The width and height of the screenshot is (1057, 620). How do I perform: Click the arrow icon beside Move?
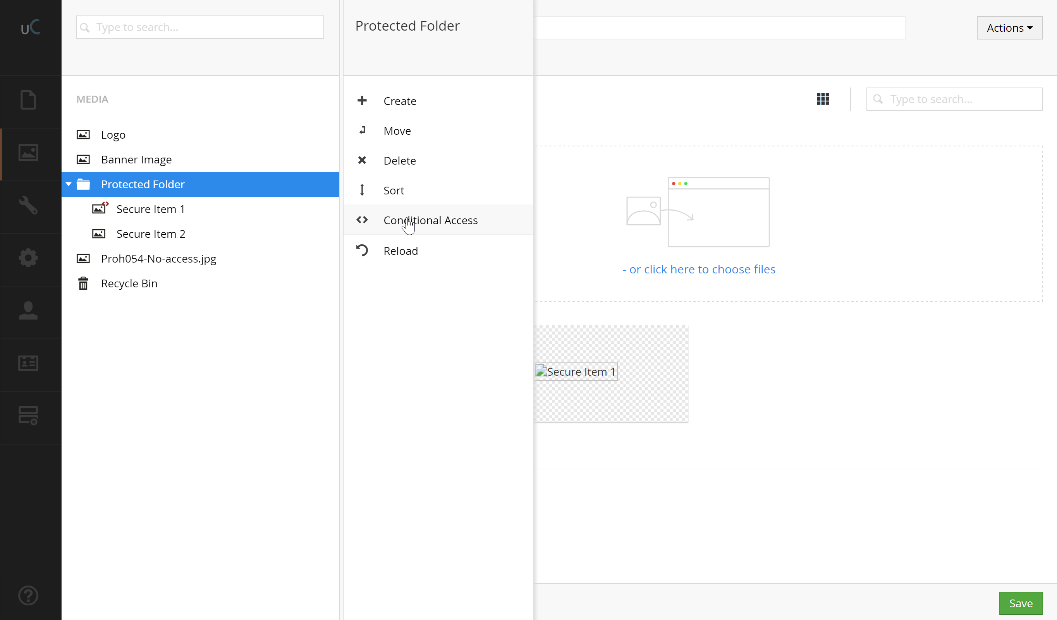tap(362, 131)
